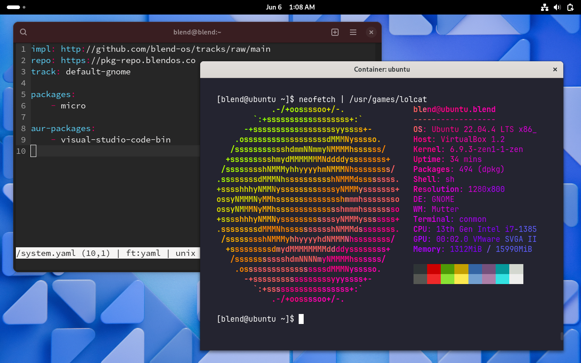Open the terminal hamburger menu

click(x=353, y=32)
